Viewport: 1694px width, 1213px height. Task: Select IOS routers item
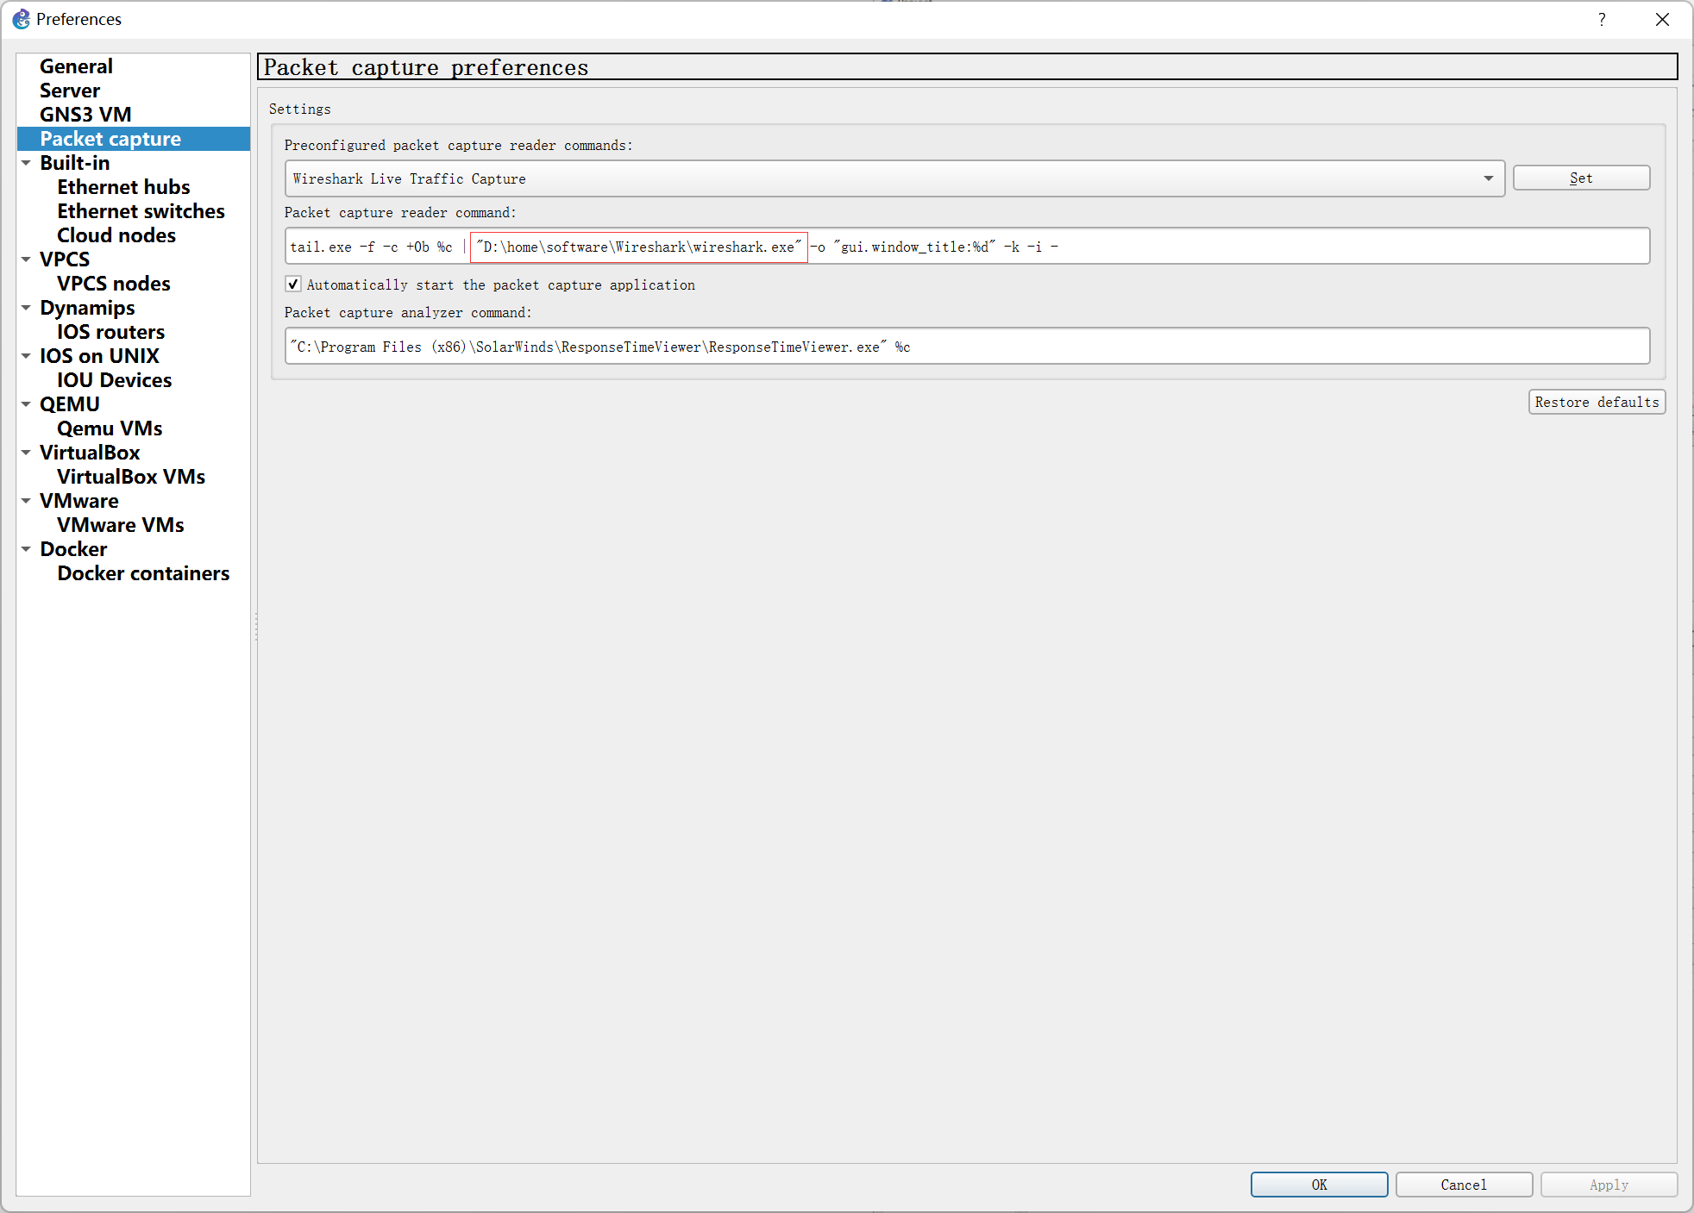click(110, 332)
